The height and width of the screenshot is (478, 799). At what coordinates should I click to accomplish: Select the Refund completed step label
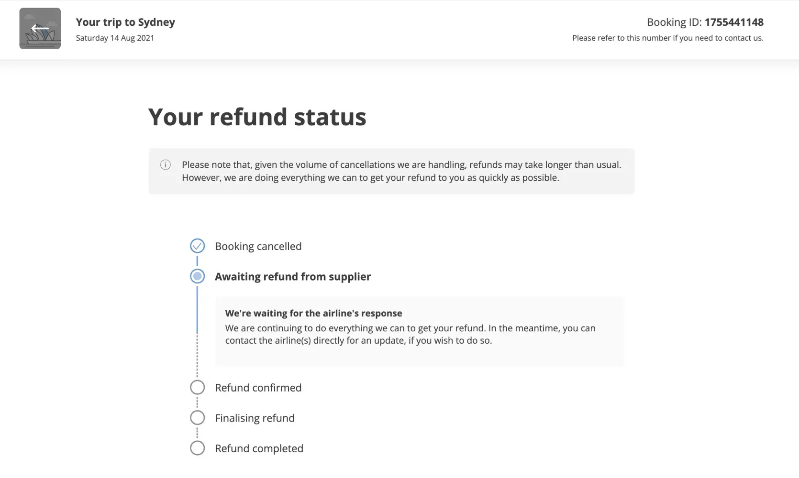click(259, 448)
